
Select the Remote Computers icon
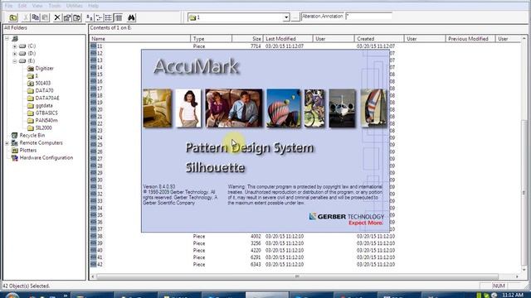click(15, 143)
